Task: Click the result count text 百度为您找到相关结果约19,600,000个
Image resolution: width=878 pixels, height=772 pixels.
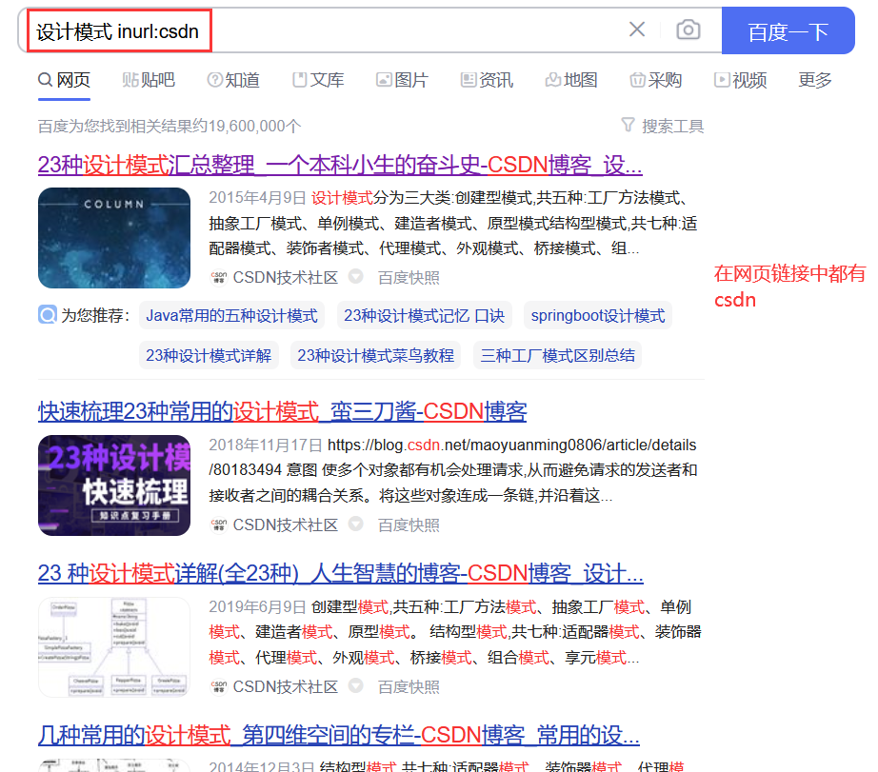Action: point(170,126)
